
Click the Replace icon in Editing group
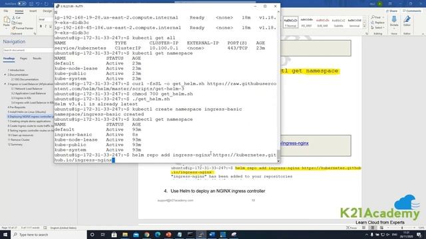coord(373,23)
